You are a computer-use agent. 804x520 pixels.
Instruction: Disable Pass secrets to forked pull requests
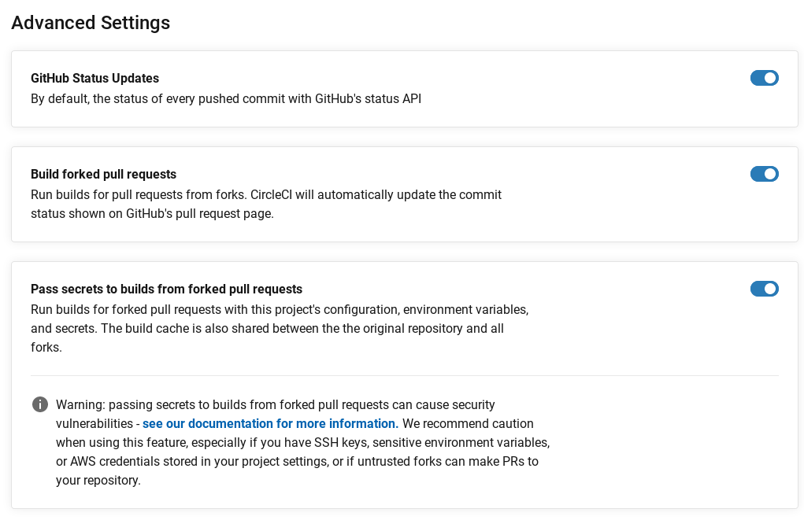coord(764,289)
